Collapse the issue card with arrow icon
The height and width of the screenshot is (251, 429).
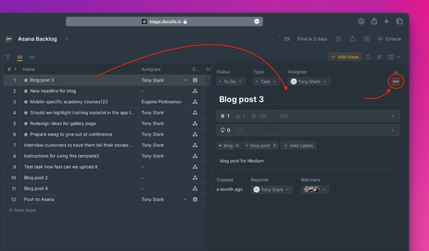(395, 72)
